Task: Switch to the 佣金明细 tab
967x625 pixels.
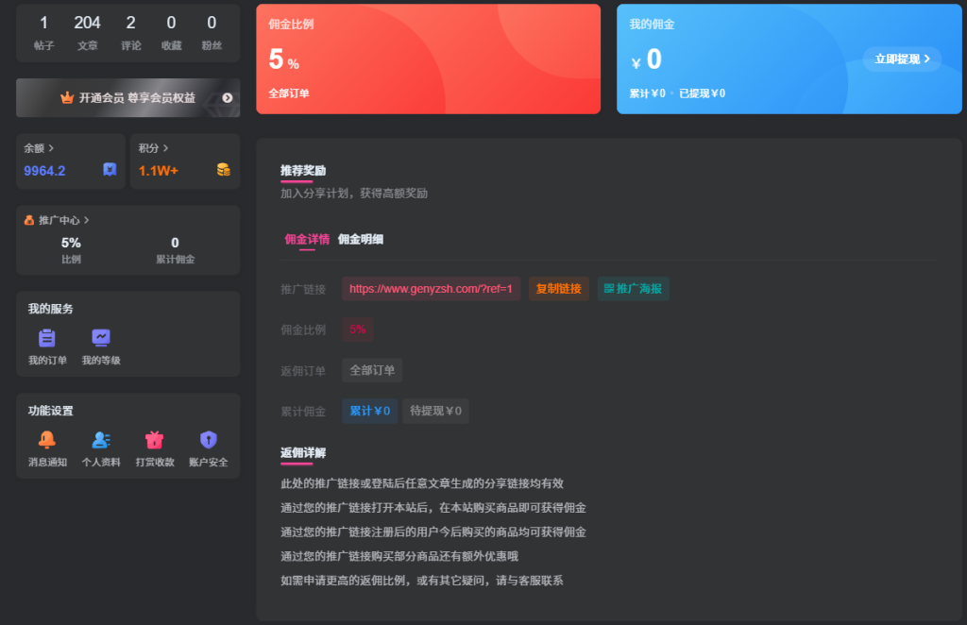Action: pyautogui.click(x=361, y=239)
